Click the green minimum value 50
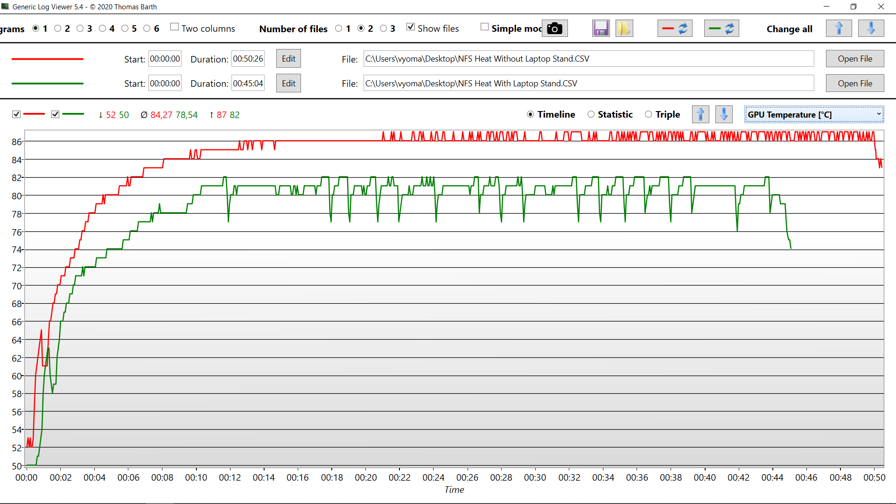Screen dimensions: 896x504 [x=124, y=115]
